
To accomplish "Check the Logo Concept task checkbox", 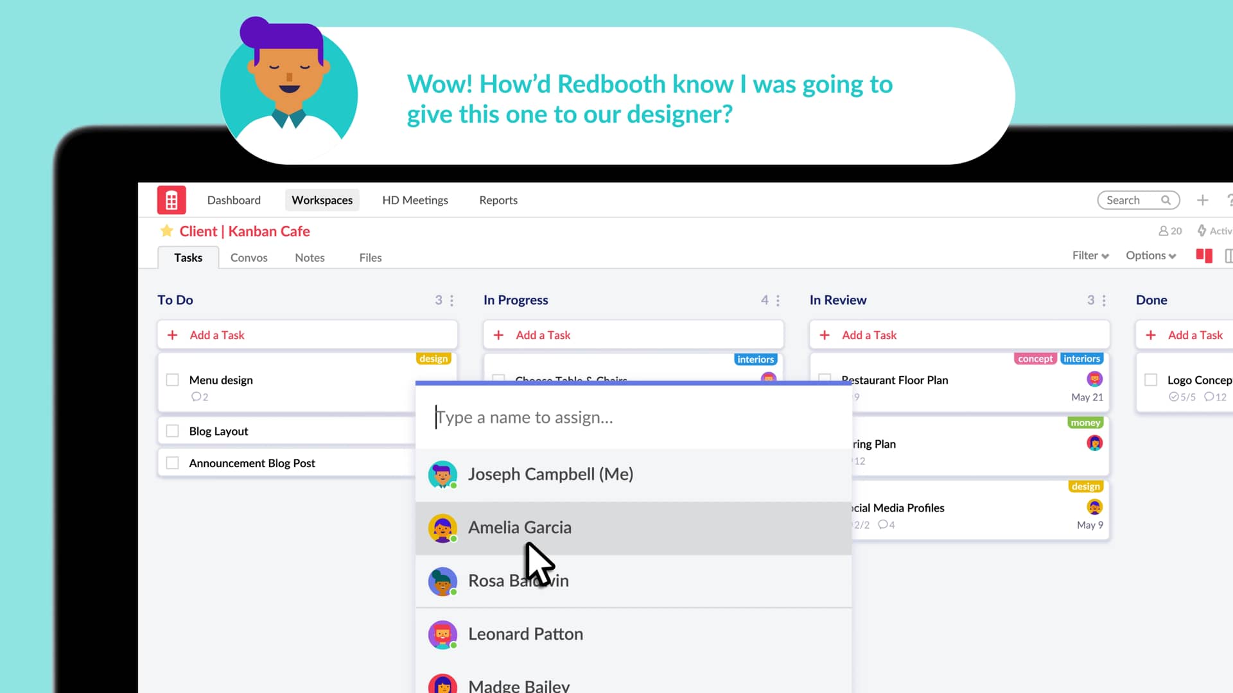I will point(1151,380).
